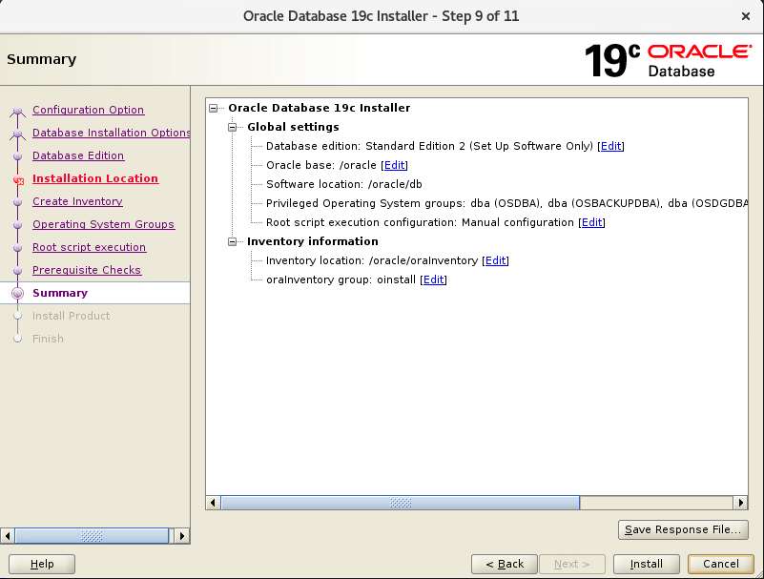The height and width of the screenshot is (579, 764).
Task: Click the Install Product step marker
Action: [x=17, y=316]
